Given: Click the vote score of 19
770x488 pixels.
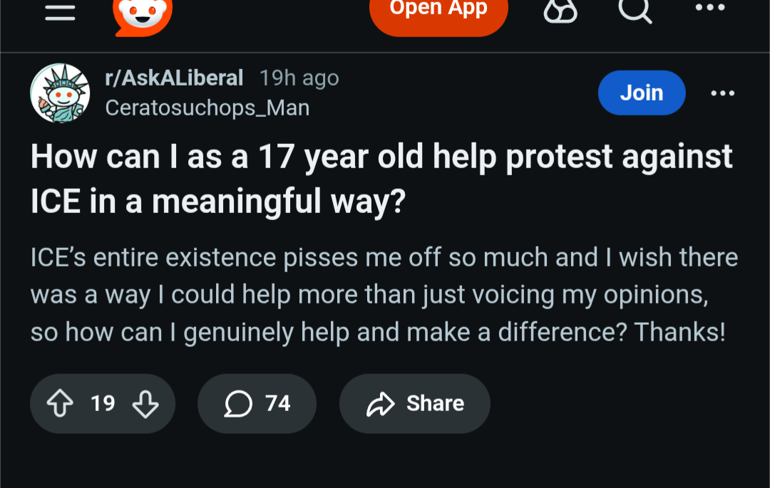Looking at the screenshot, I should [103, 404].
